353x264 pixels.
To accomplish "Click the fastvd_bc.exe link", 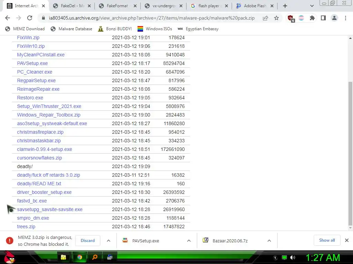I will coord(32,201).
